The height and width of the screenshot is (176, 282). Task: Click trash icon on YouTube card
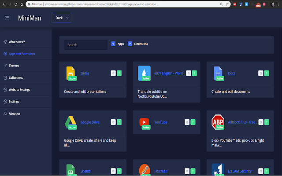[187, 122]
